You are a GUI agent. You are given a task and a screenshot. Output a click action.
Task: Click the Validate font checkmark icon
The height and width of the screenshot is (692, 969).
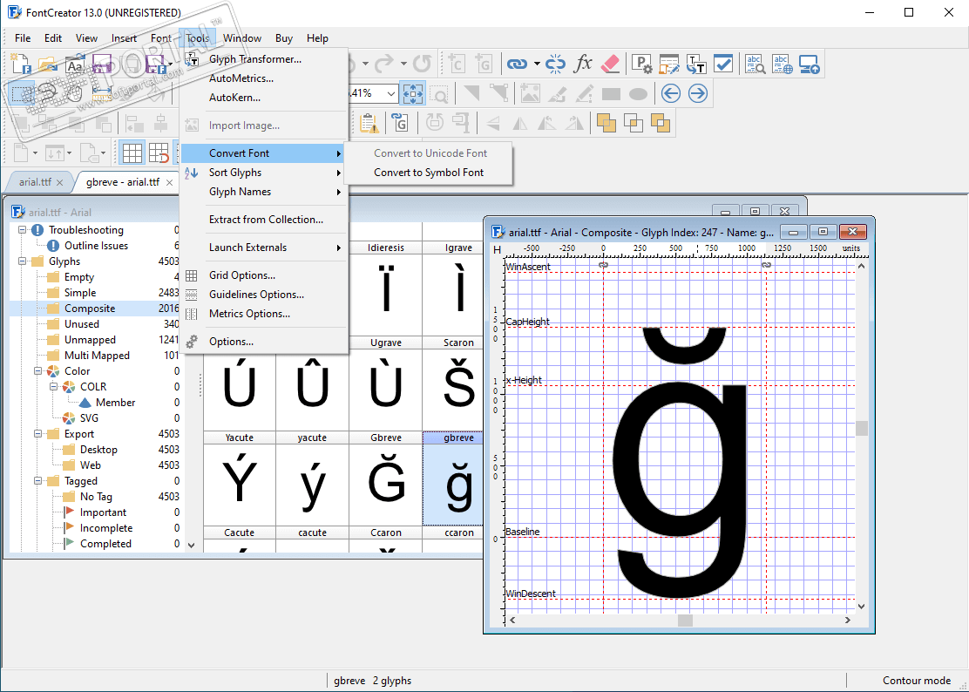tap(723, 64)
